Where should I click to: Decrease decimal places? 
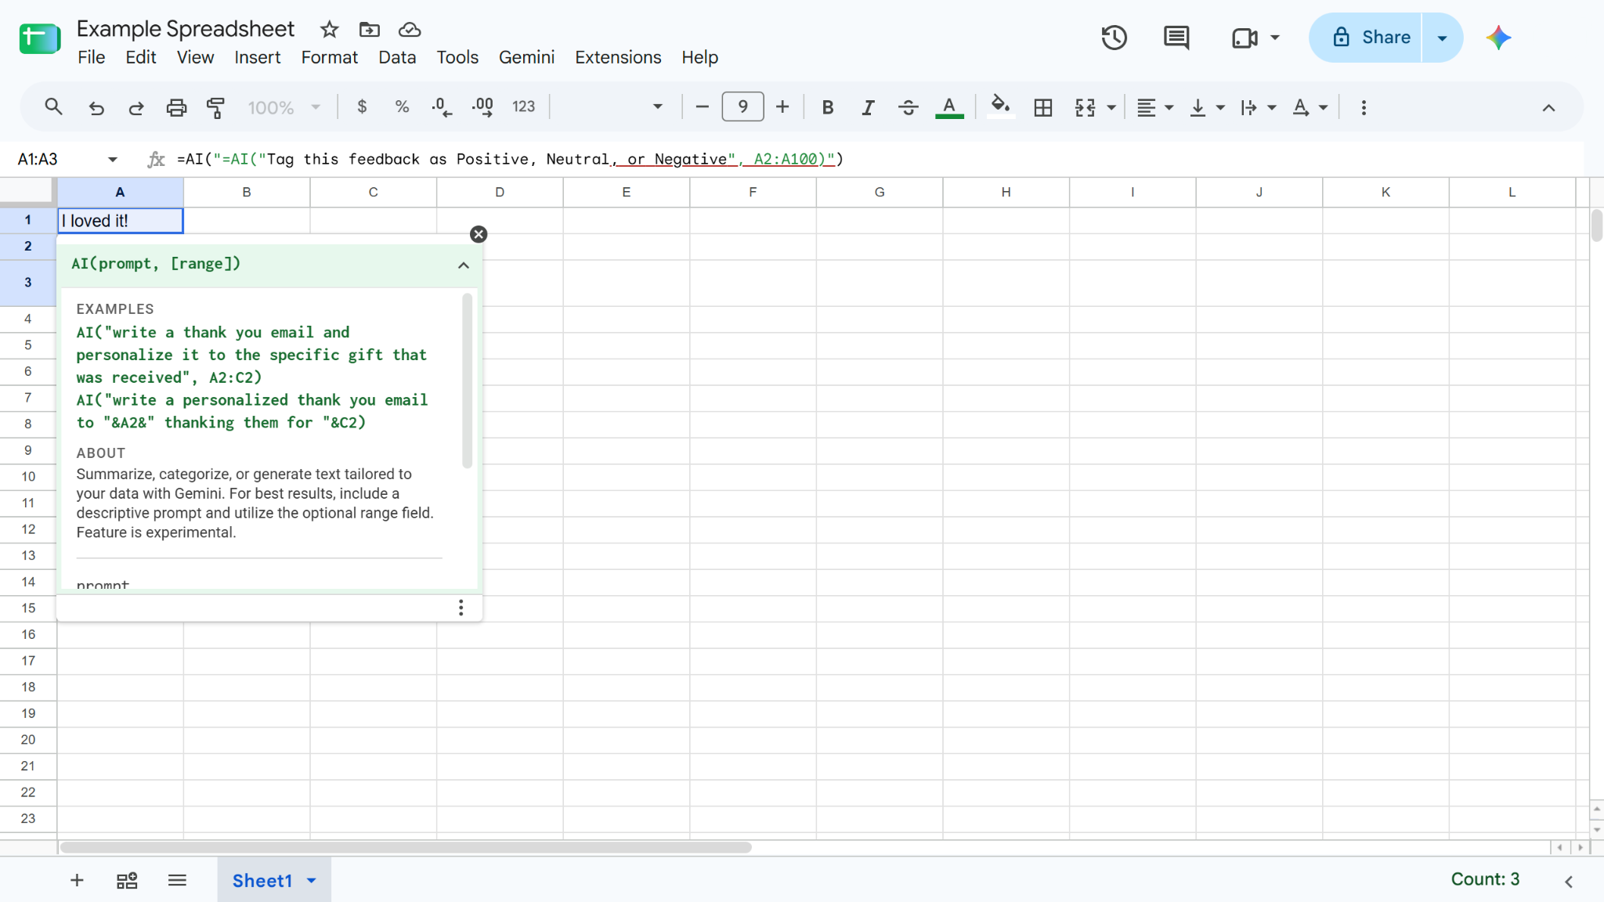pos(442,107)
